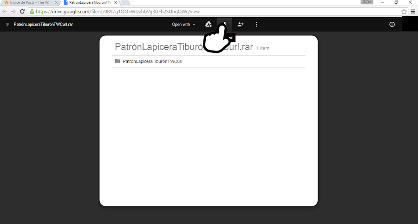The width and height of the screenshot is (418, 224).
Task: Open the PatrónLapiceraTiburónTWCurl folder row
Action: click(209, 61)
